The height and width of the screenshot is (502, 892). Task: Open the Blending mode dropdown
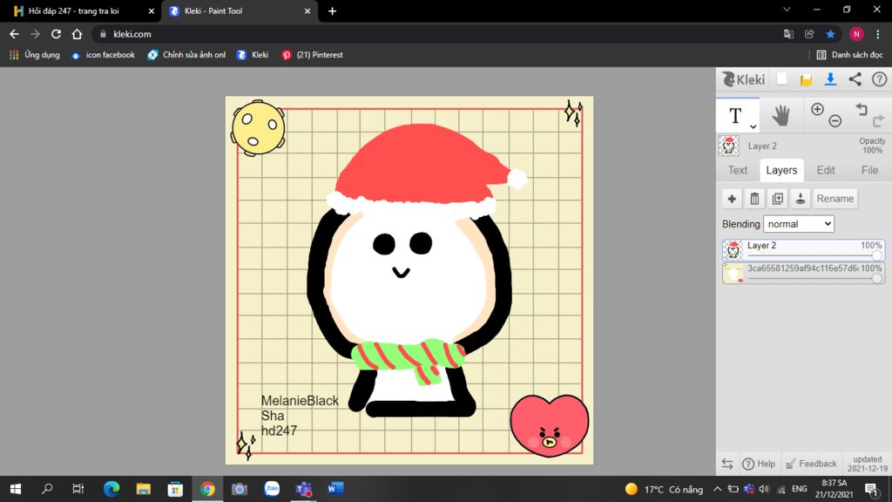[799, 224]
